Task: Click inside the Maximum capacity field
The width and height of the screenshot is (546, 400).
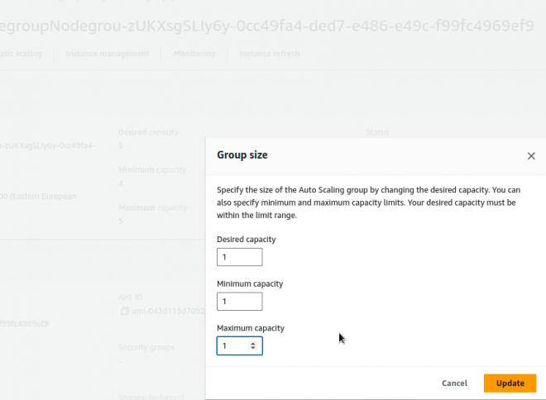Action: point(233,345)
